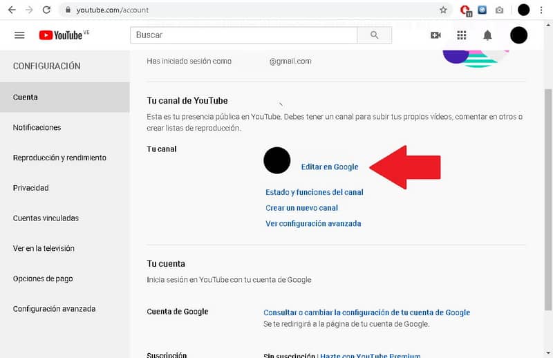Click the scrollbar up arrow
Viewport: 553px width, 358px height.
click(x=548, y=25)
